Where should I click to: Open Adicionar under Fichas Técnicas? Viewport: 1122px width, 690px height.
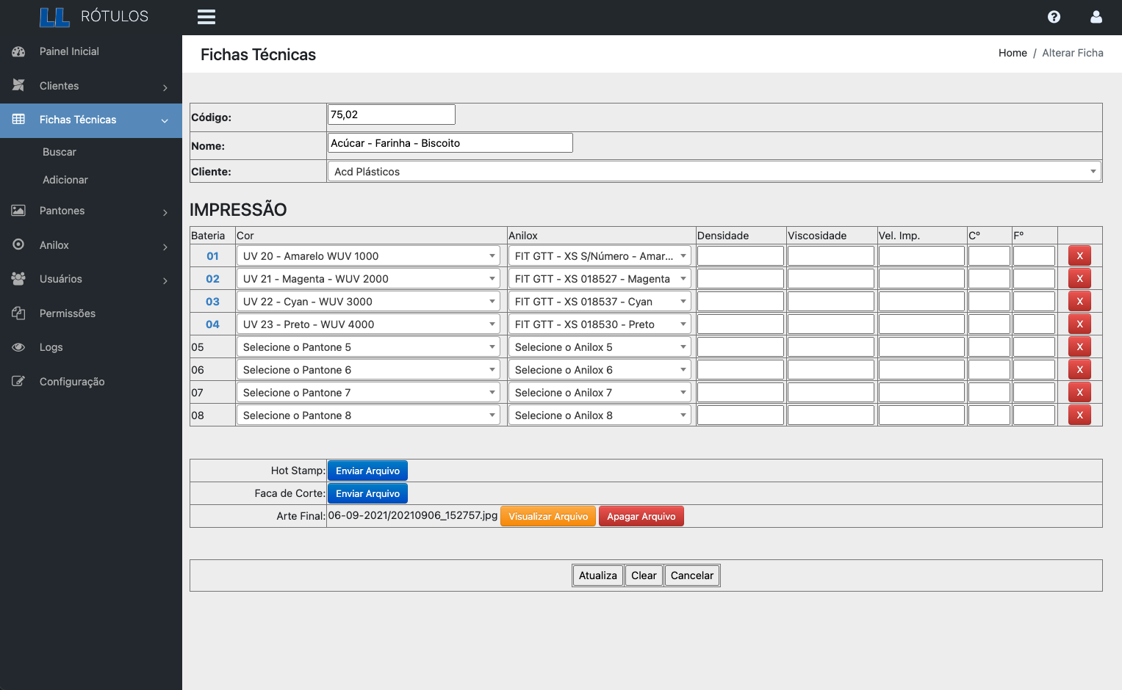pos(65,180)
